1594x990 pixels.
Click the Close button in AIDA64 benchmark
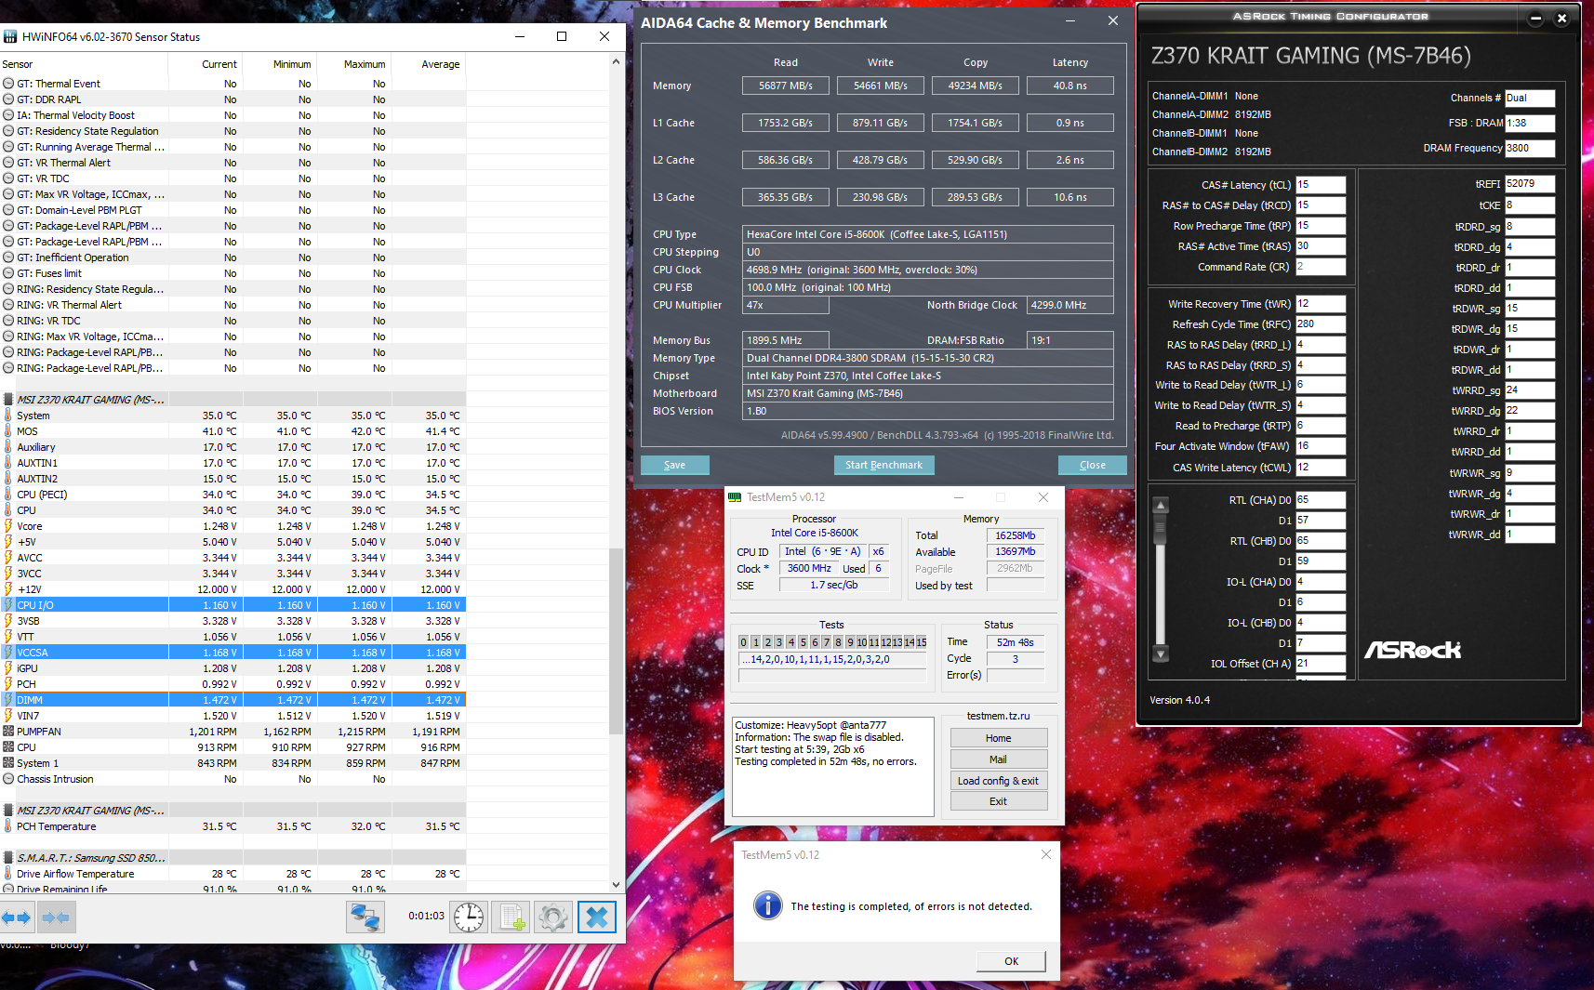pyautogui.click(x=1093, y=465)
